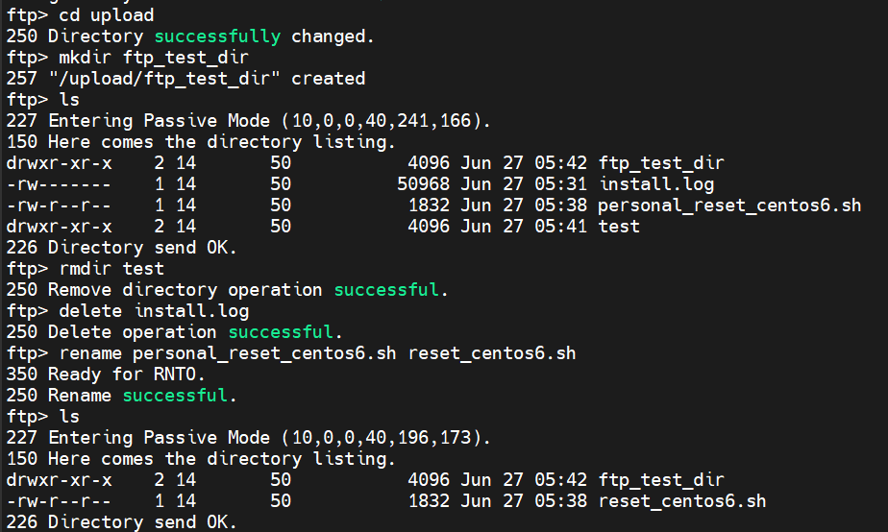Viewport: 888px width, 532px height.
Task: Click personal_reset_centos6.sh in the directory listing
Action: click(729, 206)
